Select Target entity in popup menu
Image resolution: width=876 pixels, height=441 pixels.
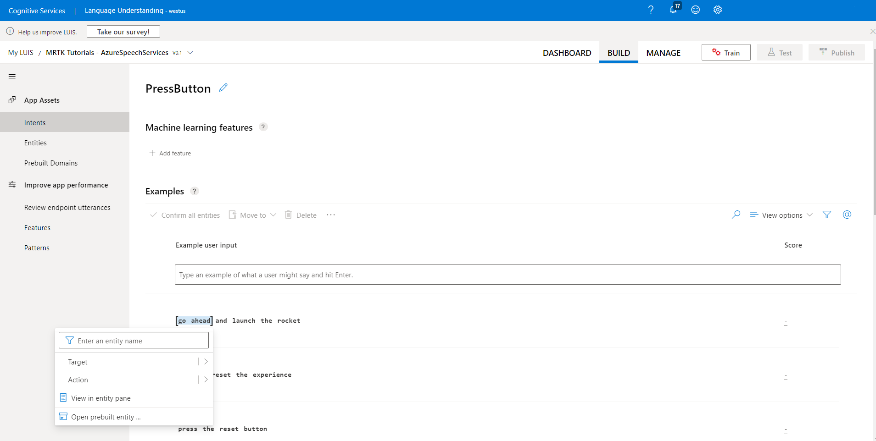78,362
